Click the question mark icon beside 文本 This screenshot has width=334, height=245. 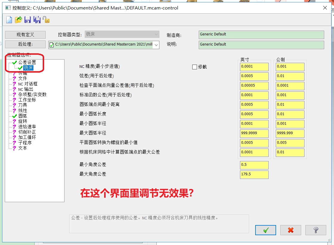click(14, 148)
